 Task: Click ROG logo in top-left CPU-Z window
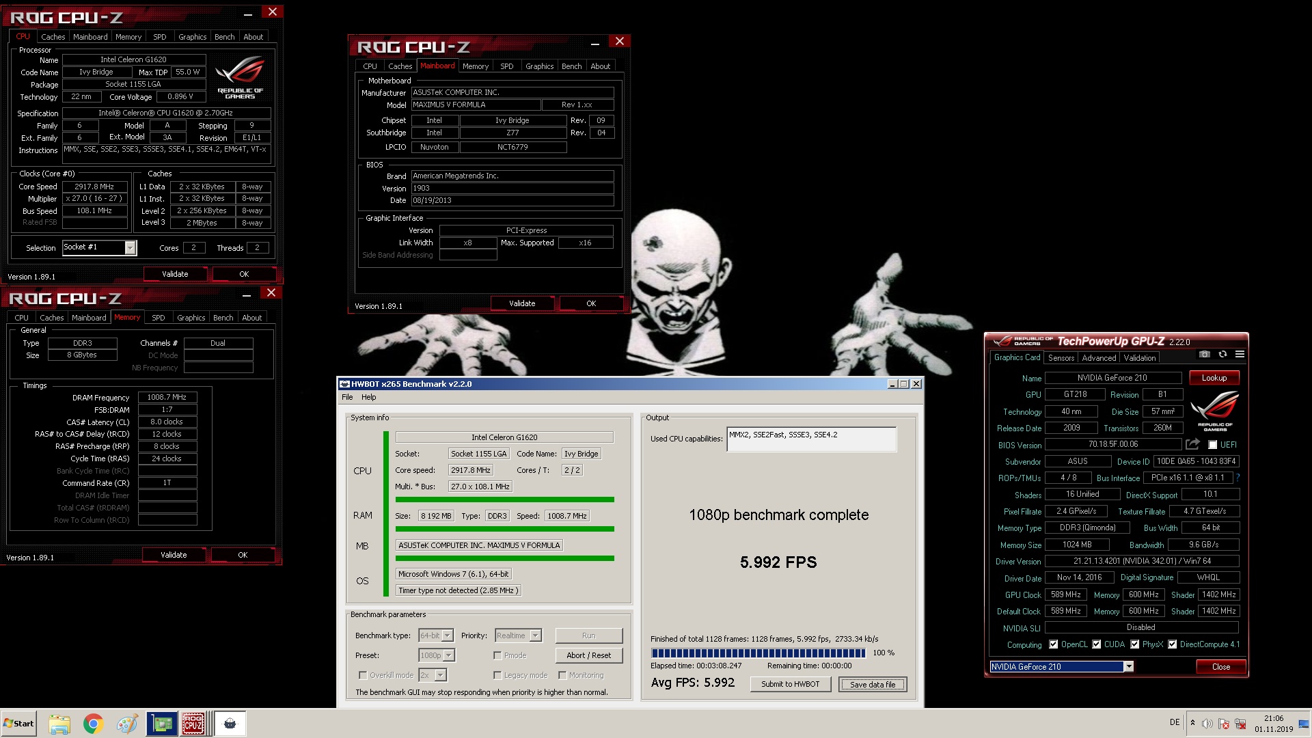[x=240, y=79]
